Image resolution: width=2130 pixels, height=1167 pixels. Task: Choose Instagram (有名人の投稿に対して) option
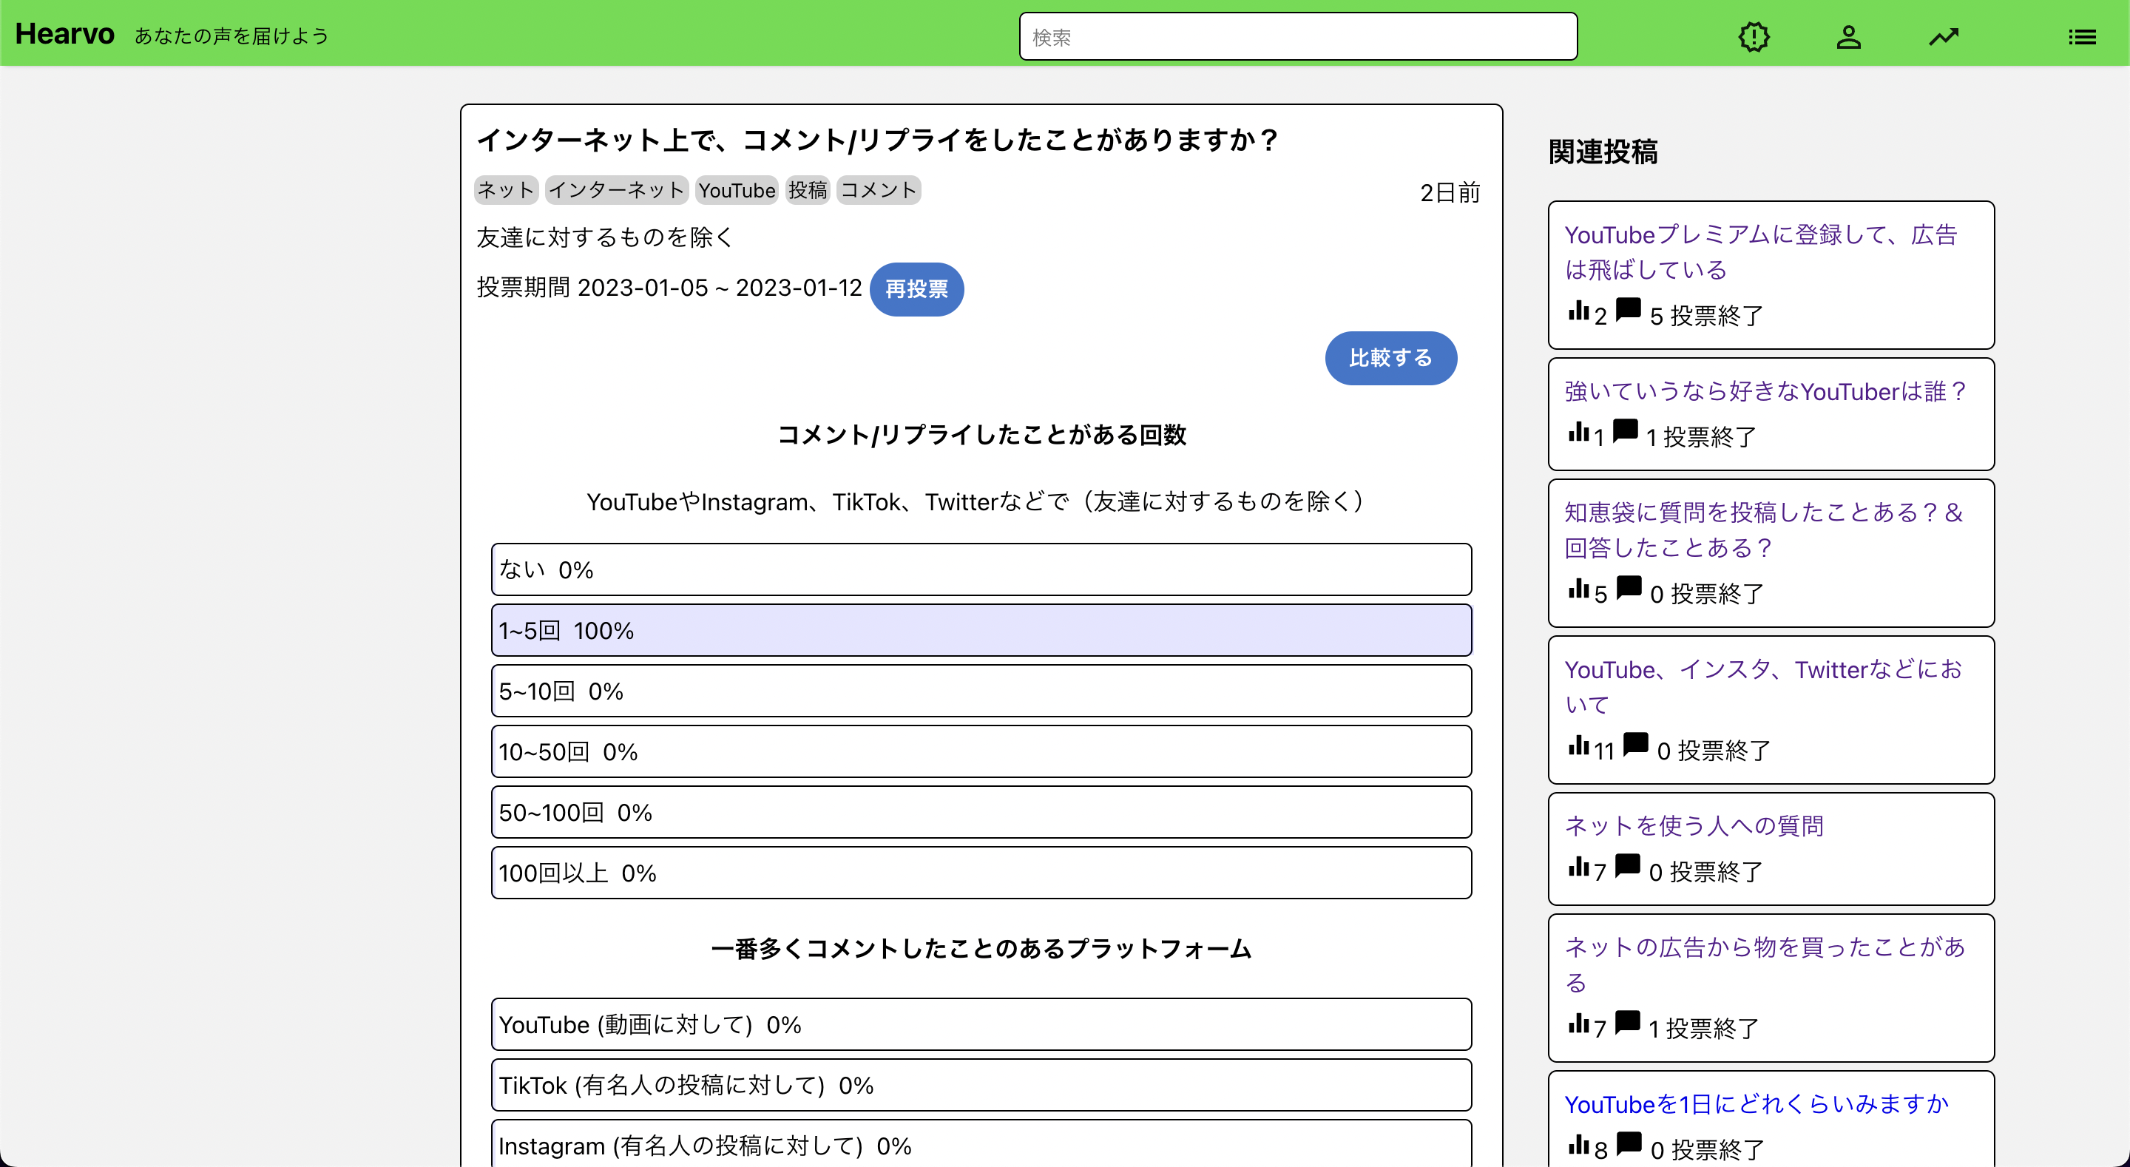[x=981, y=1145]
